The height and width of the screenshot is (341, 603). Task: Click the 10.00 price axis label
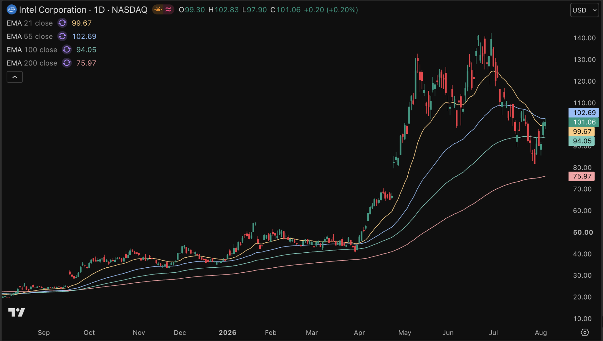click(x=582, y=319)
